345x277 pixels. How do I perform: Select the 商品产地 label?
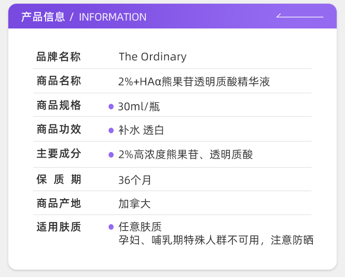tap(58, 203)
